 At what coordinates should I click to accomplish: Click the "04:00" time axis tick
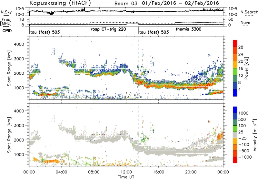(x=61, y=172)
